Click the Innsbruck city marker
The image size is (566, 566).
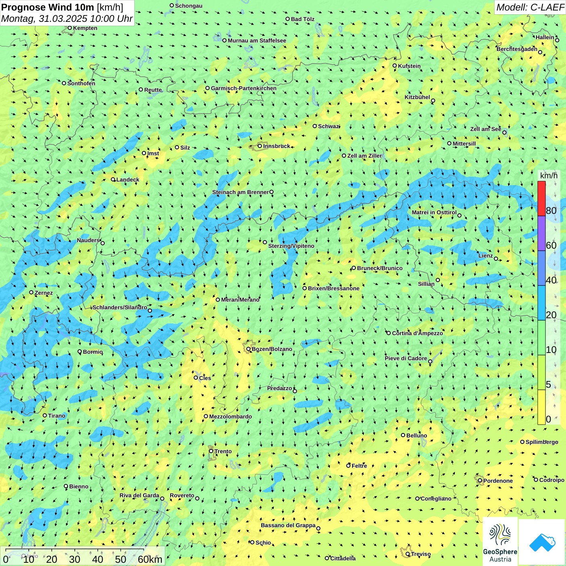tap(260, 146)
